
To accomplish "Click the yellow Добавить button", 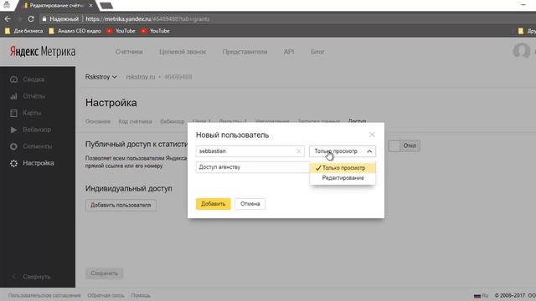I will pyautogui.click(x=213, y=204).
